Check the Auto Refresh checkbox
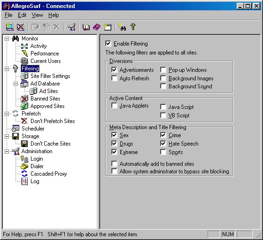 pyautogui.click(x=114, y=78)
